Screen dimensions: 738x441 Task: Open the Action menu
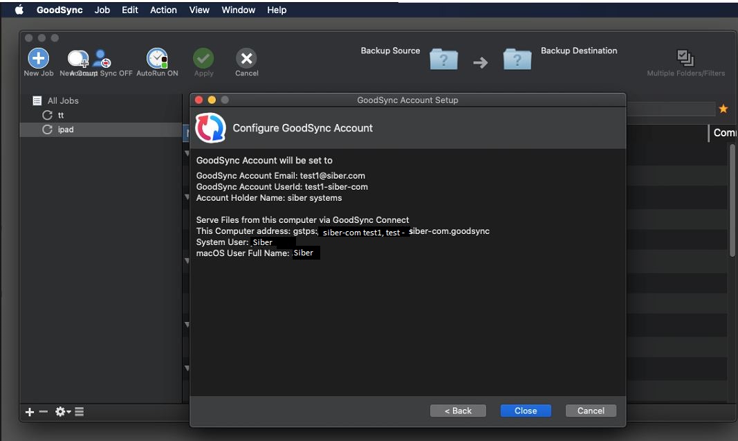[163, 10]
